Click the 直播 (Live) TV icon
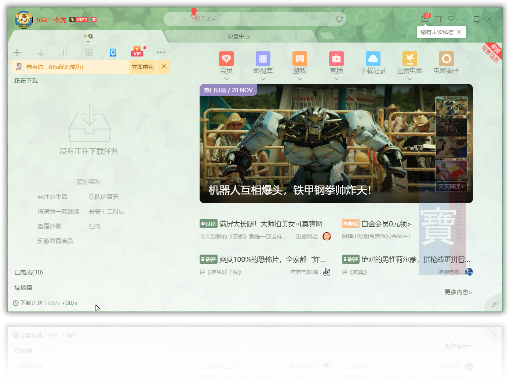This screenshot has height=383, width=510. 336,59
